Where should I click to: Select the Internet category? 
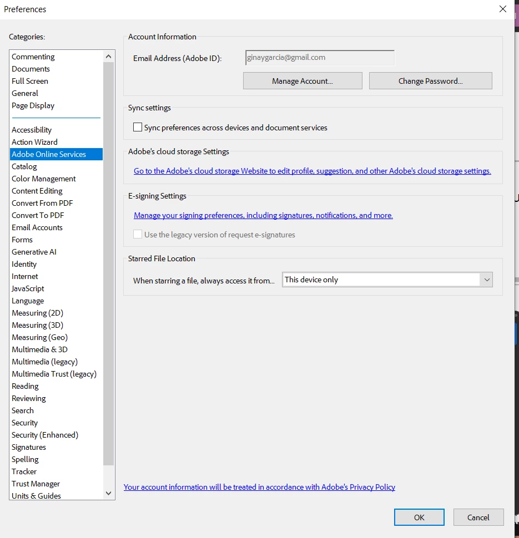coord(56,276)
